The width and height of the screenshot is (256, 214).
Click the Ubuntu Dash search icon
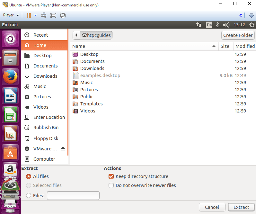coord(10,39)
